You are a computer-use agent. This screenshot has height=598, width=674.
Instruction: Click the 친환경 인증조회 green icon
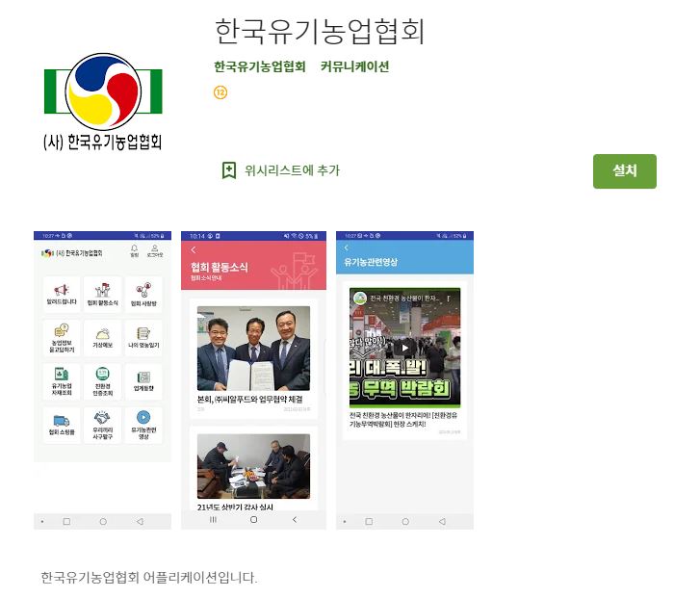click(x=102, y=374)
